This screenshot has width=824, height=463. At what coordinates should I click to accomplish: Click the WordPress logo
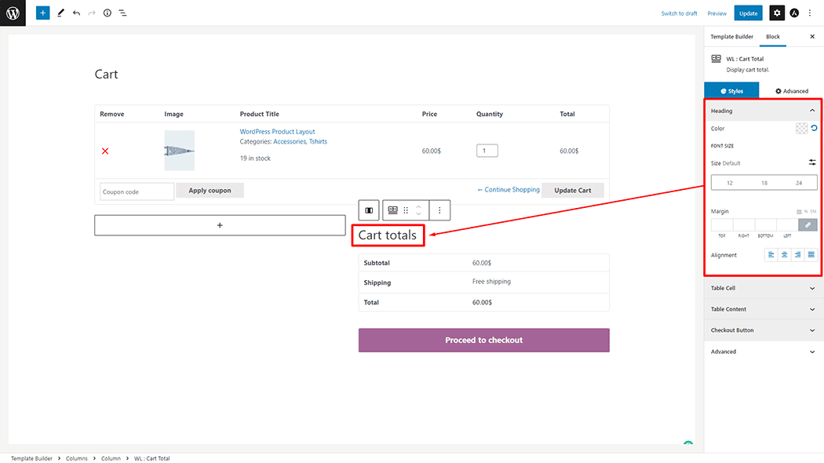click(13, 13)
